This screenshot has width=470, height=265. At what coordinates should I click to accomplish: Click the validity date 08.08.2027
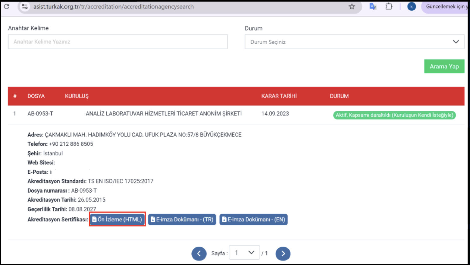click(x=82, y=209)
